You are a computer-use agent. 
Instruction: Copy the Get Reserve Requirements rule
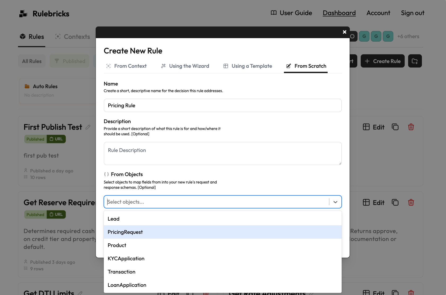[x=395, y=203]
